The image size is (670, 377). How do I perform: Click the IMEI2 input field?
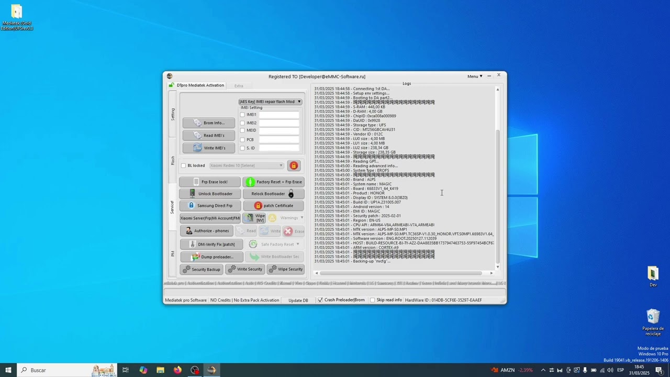[x=279, y=123]
